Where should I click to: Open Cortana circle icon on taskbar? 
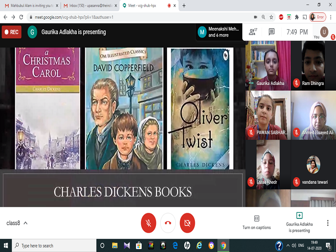tap(102, 246)
